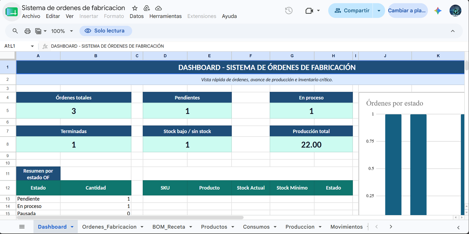The width and height of the screenshot is (469, 234).
Task: Click the search magnifier in the toolbar
Action: [x=15, y=31]
